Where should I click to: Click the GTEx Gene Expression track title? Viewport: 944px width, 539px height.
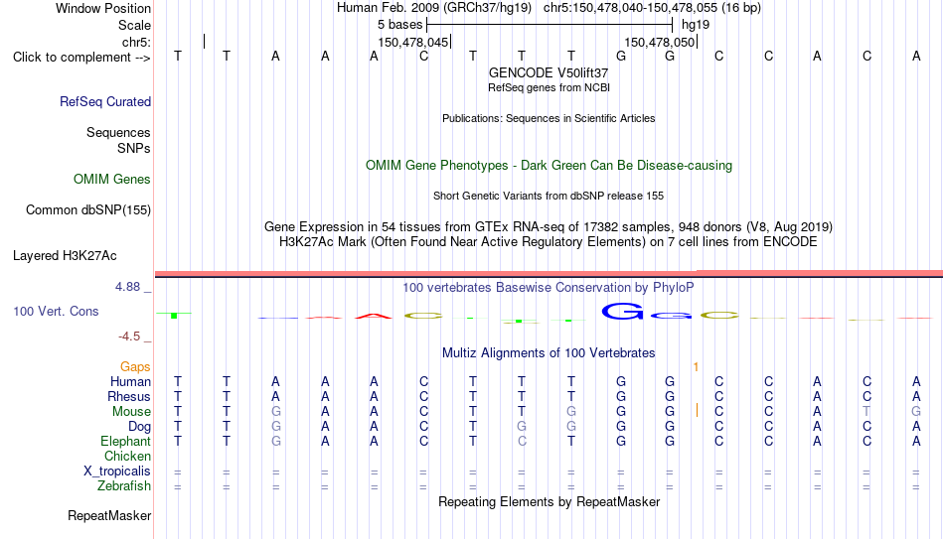point(549,226)
